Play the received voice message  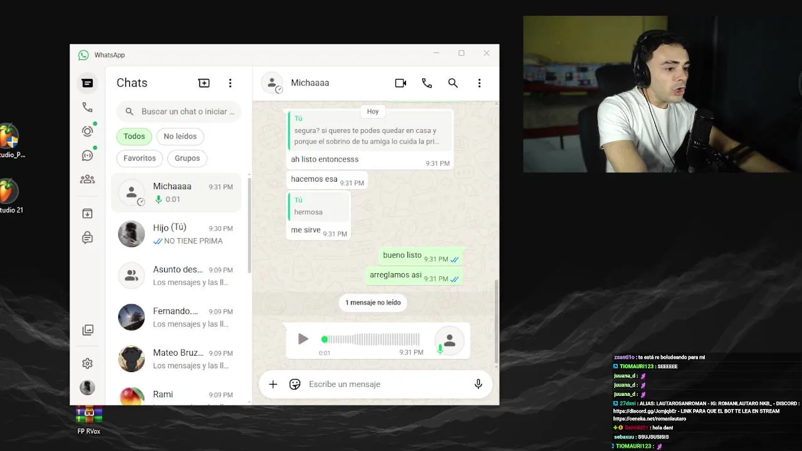click(x=303, y=339)
